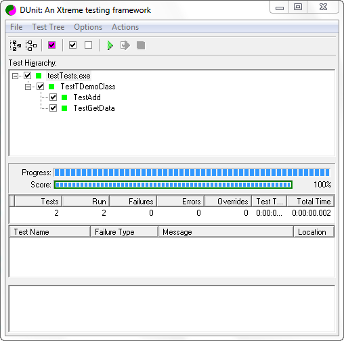The height and width of the screenshot is (341, 344).
Task: Open the Test Tree menu
Action: pyautogui.click(x=48, y=27)
